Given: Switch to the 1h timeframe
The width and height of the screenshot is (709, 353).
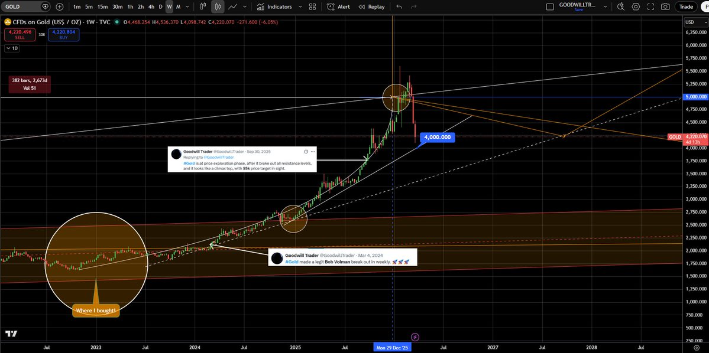Looking at the screenshot, I should 130,6.
